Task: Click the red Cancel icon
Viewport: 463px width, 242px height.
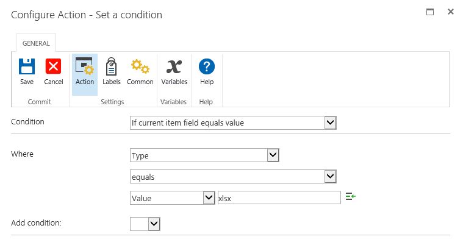Action: (53, 66)
